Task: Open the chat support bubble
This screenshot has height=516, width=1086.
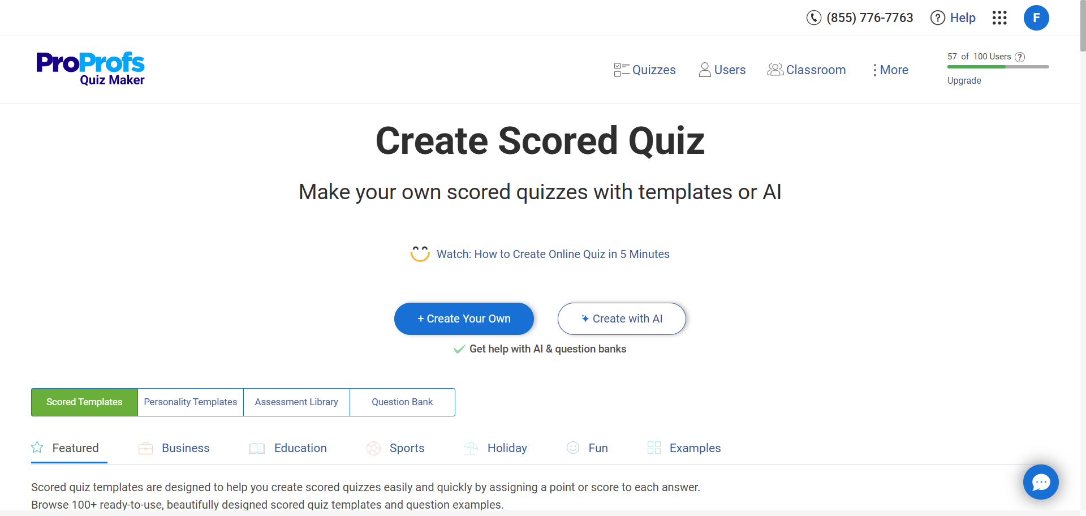Action: pos(1040,482)
